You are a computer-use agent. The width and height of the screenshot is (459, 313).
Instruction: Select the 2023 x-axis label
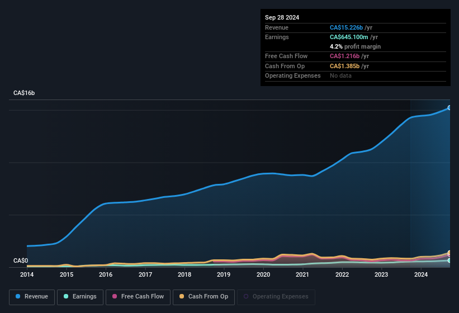coord(381,274)
